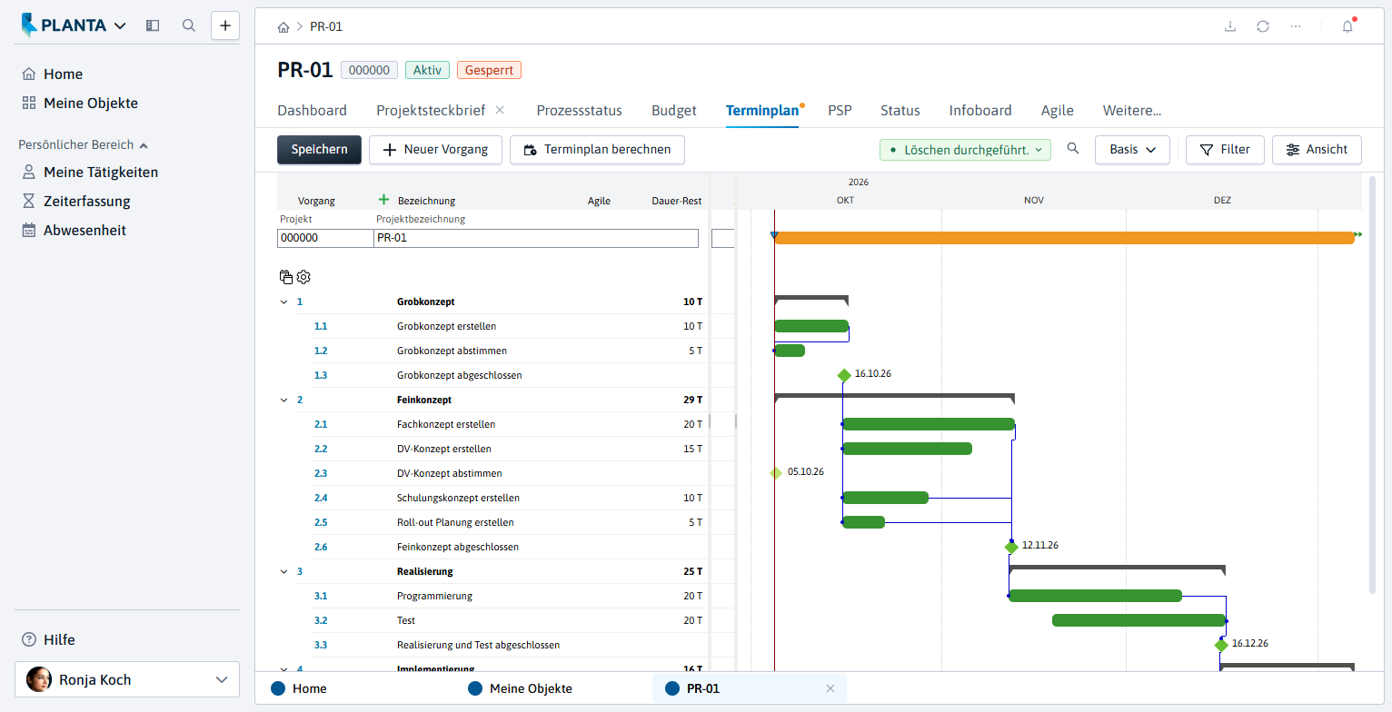The width and height of the screenshot is (1392, 712).
Task: Click the Terminplan berechnen button
Action: tap(597, 150)
